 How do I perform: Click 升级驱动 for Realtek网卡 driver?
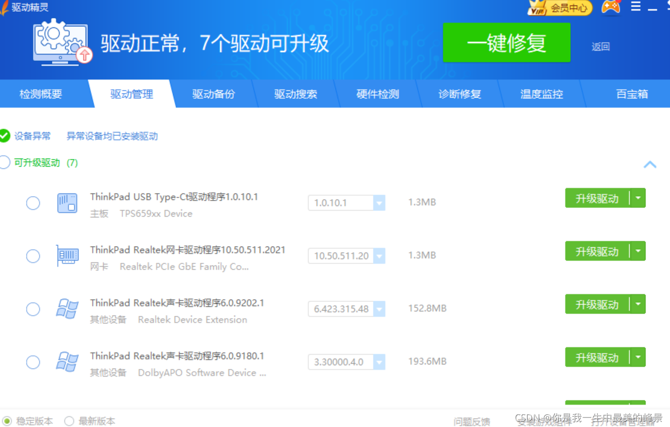point(597,251)
